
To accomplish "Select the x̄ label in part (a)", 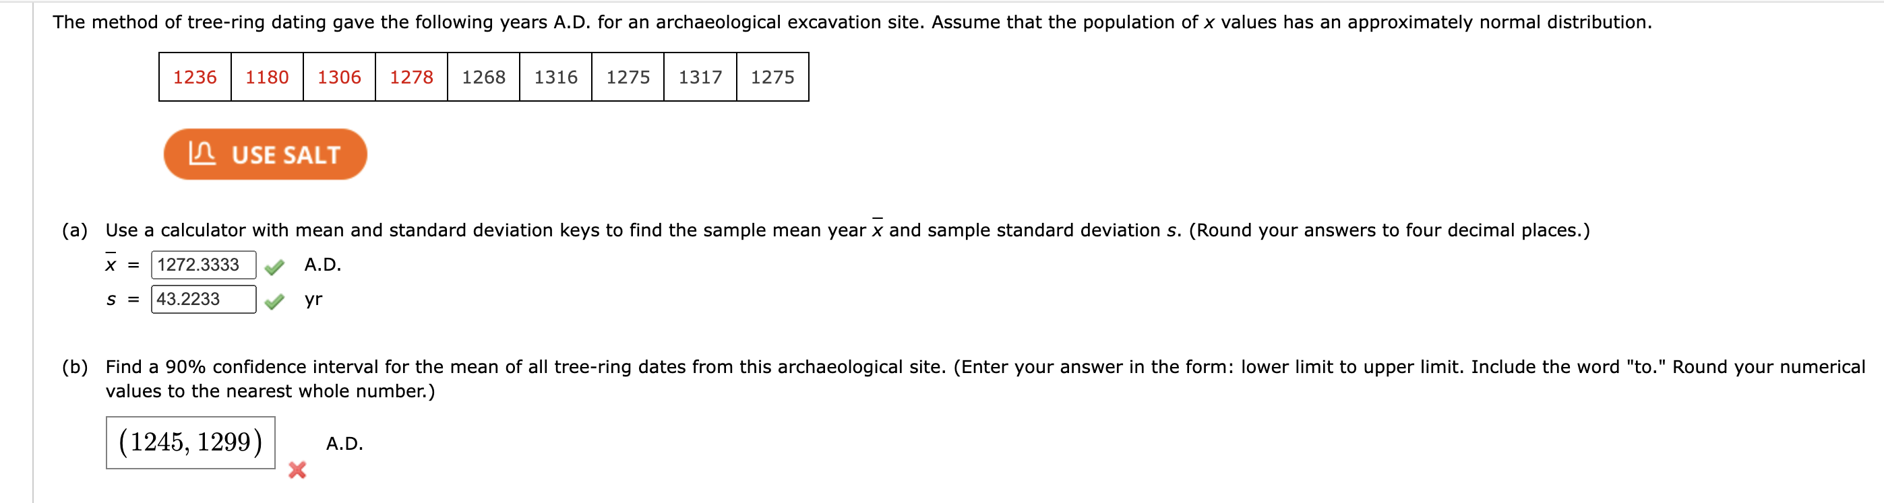I will point(109,266).
